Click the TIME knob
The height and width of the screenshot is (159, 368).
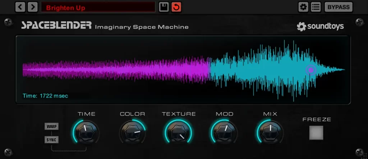coord(86,131)
